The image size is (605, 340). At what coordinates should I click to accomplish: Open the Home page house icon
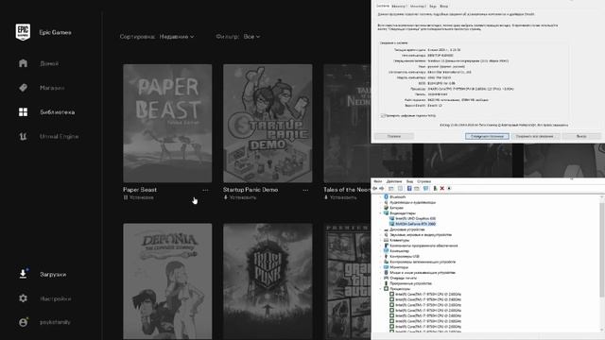(x=23, y=63)
